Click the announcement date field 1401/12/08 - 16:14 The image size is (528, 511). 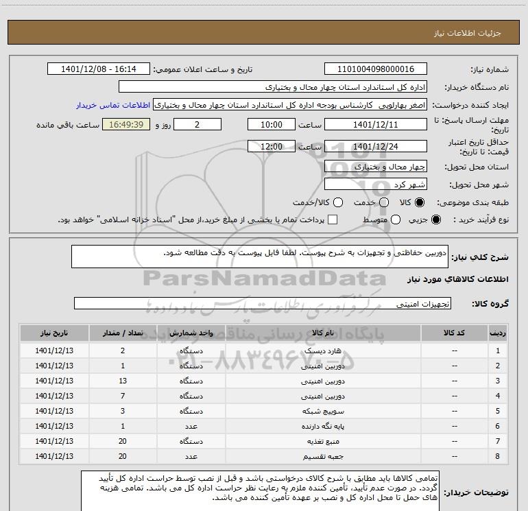coord(98,69)
